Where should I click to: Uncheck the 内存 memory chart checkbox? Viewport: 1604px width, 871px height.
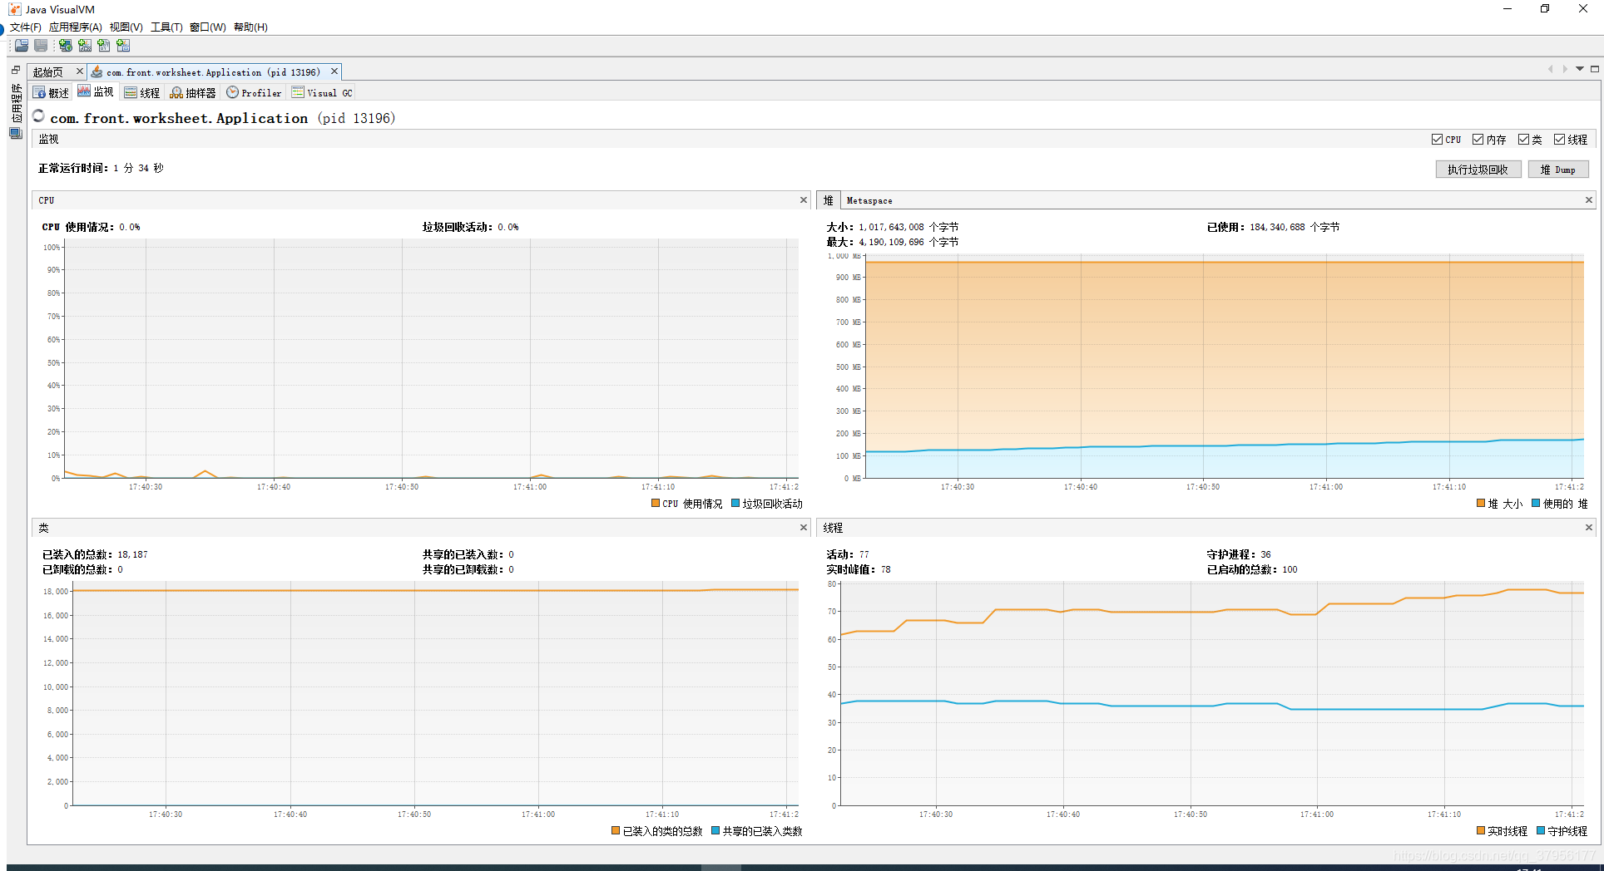click(1478, 140)
